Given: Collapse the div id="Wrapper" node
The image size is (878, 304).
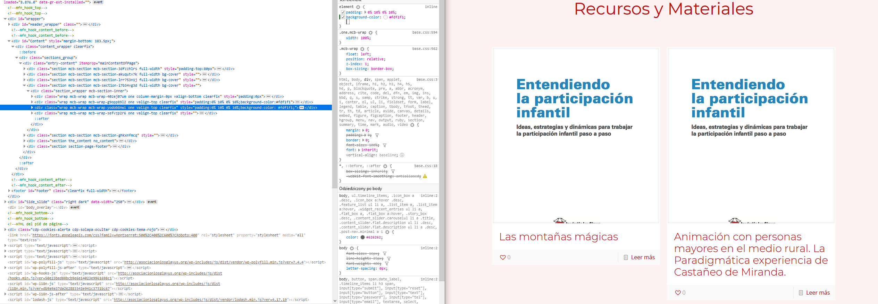Looking at the screenshot, I should tap(5, 19).
